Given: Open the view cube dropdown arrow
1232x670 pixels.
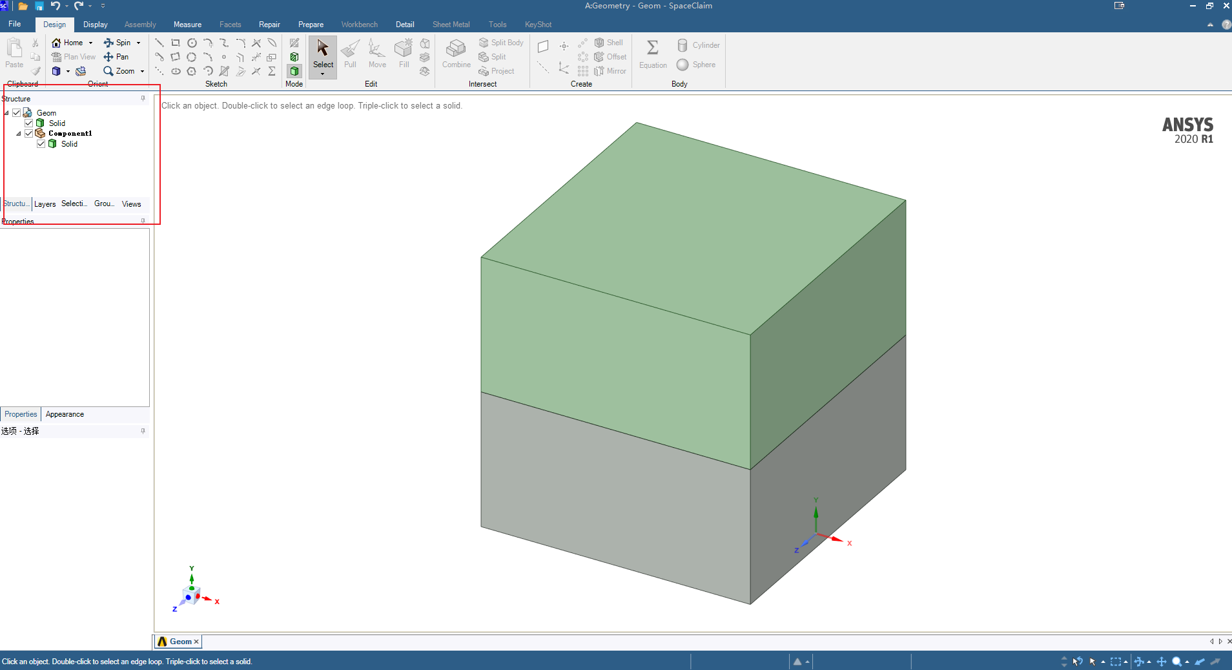Looking at the screenshot, I should pyautogui.click(x=68, y=71).
